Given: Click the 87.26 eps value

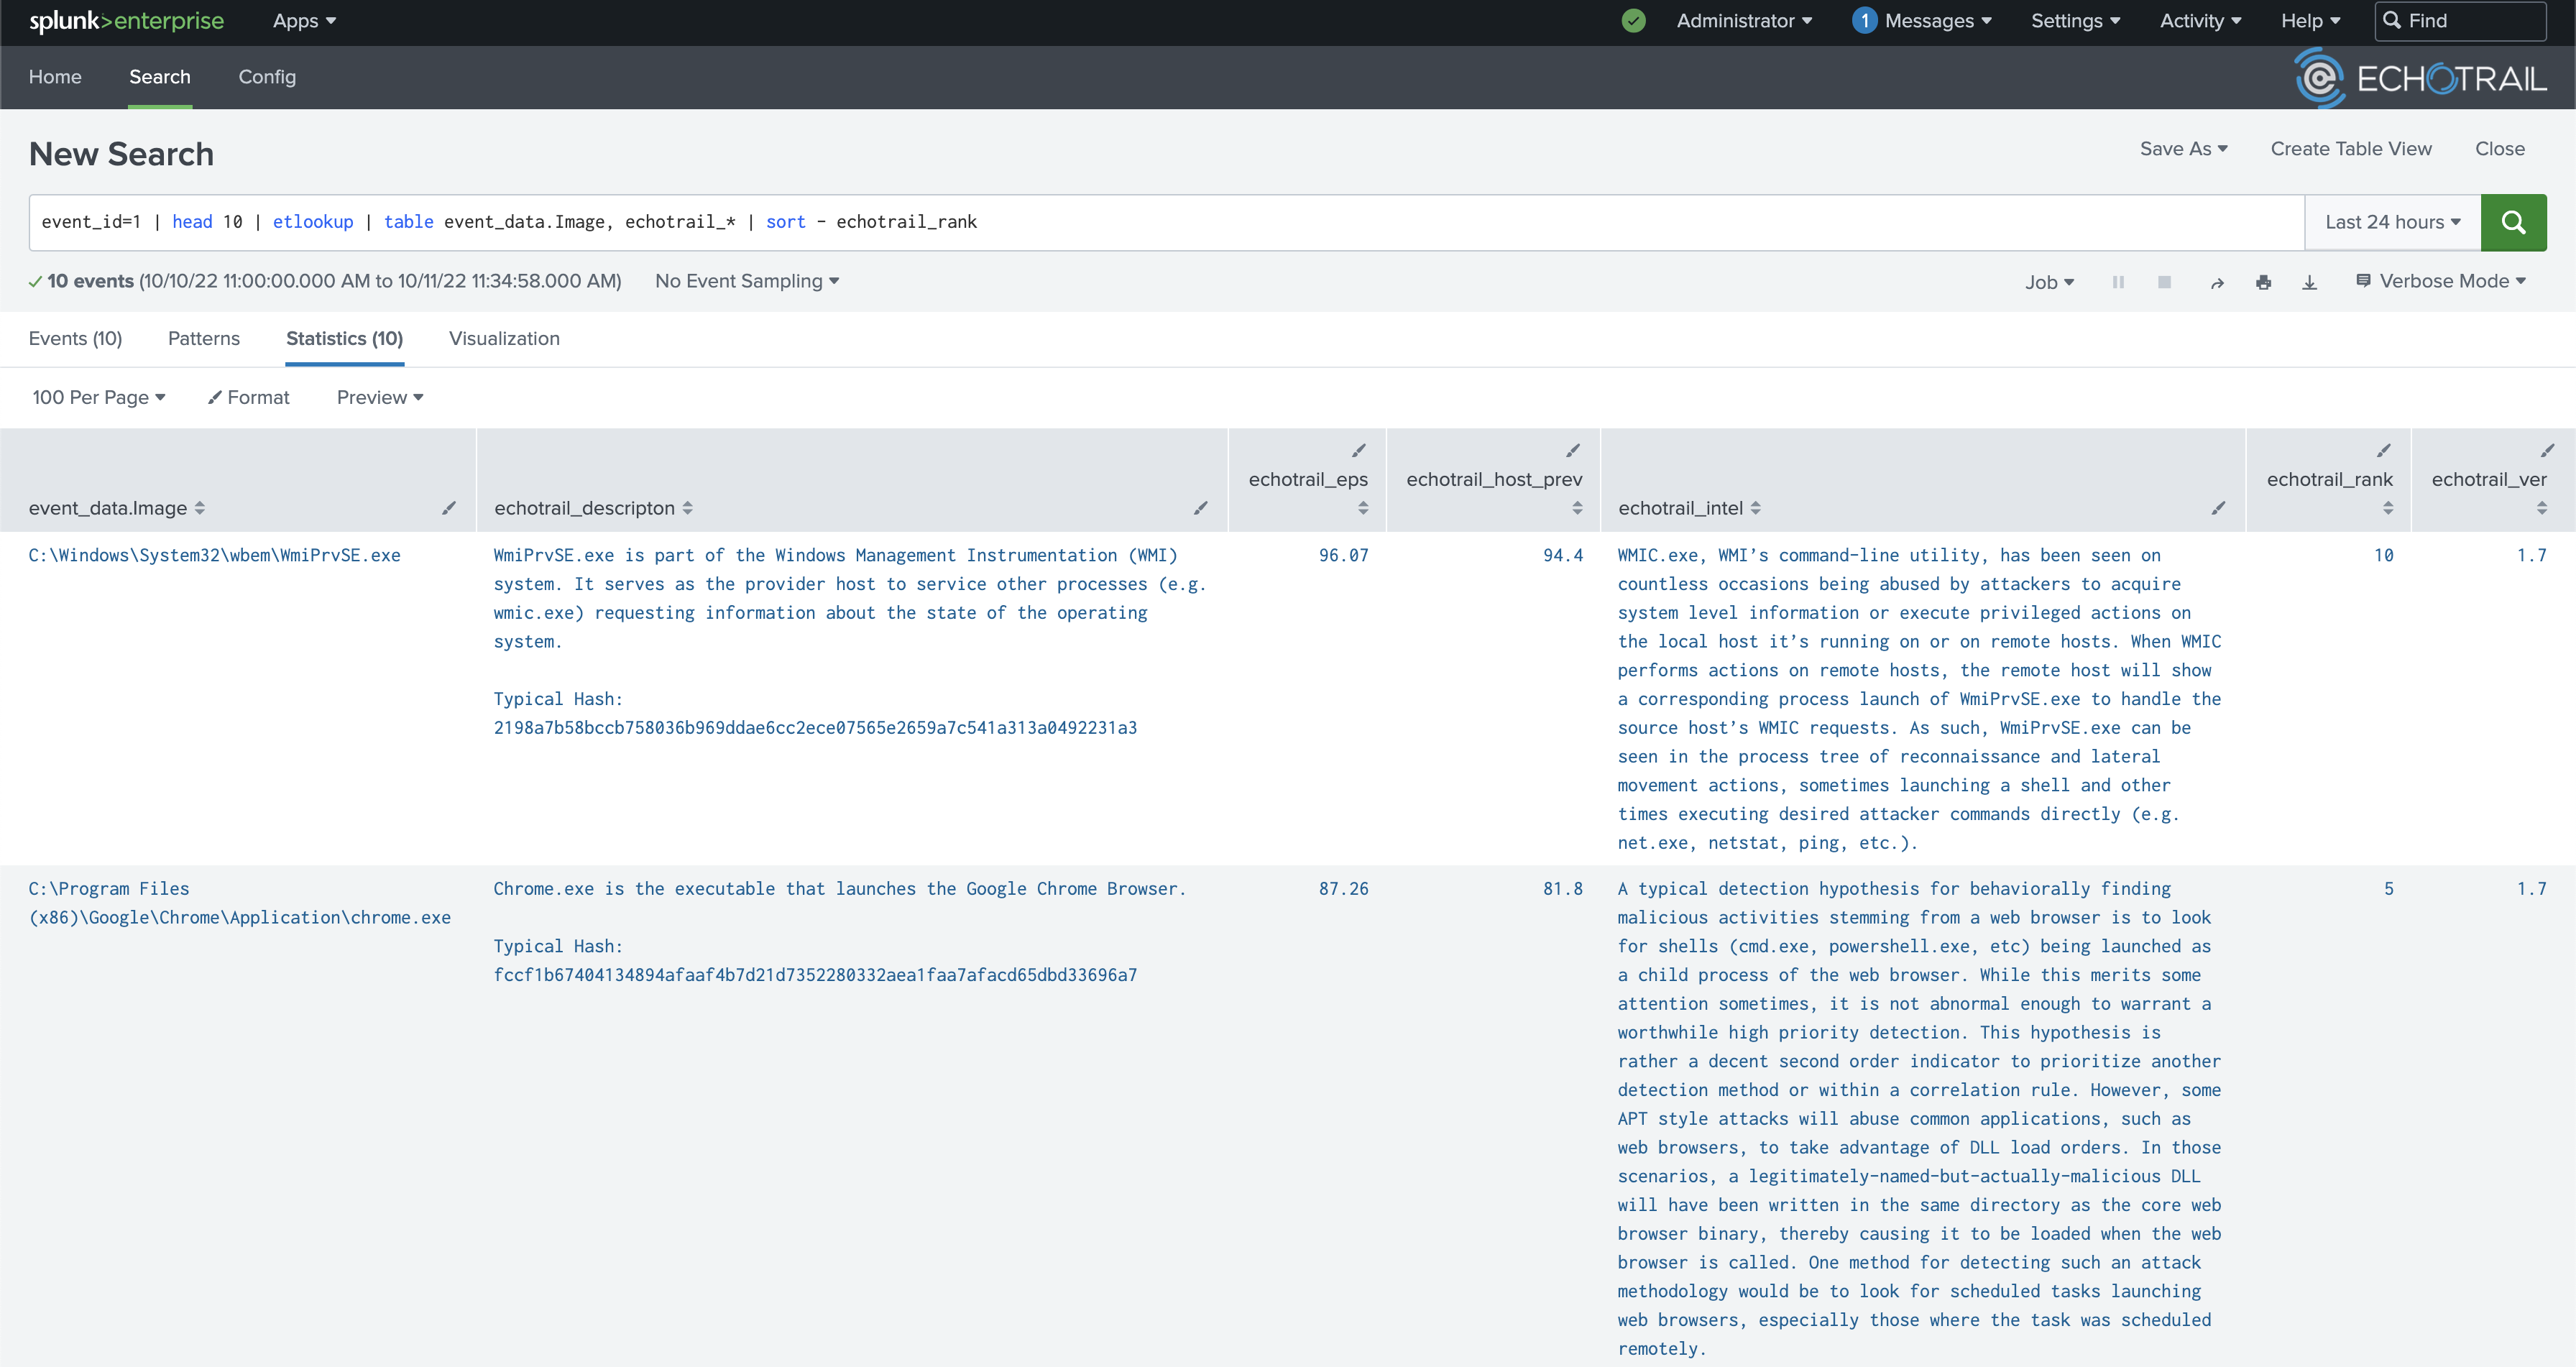Looking at the screenshot, I should click(x=1343, y=889).
